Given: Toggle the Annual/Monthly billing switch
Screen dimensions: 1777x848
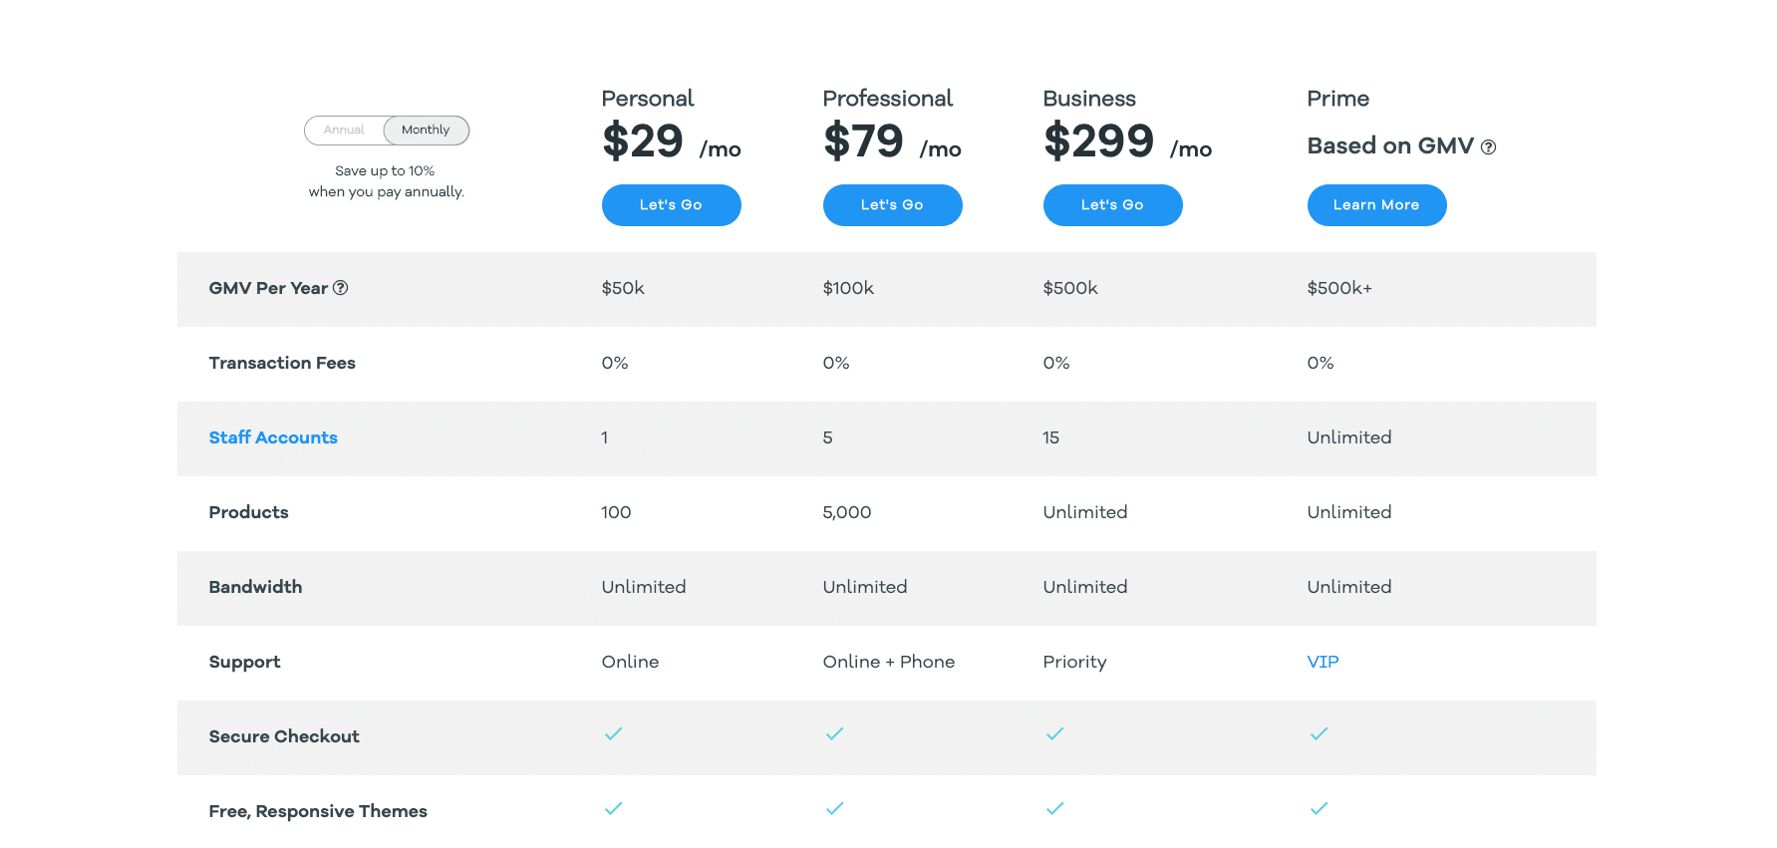Looking at the screenshot, I should [387, 130].
